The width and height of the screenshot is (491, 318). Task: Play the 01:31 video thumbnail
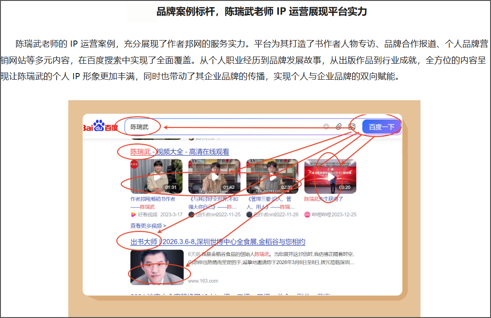pyautogui.click(x=156, y=176)
